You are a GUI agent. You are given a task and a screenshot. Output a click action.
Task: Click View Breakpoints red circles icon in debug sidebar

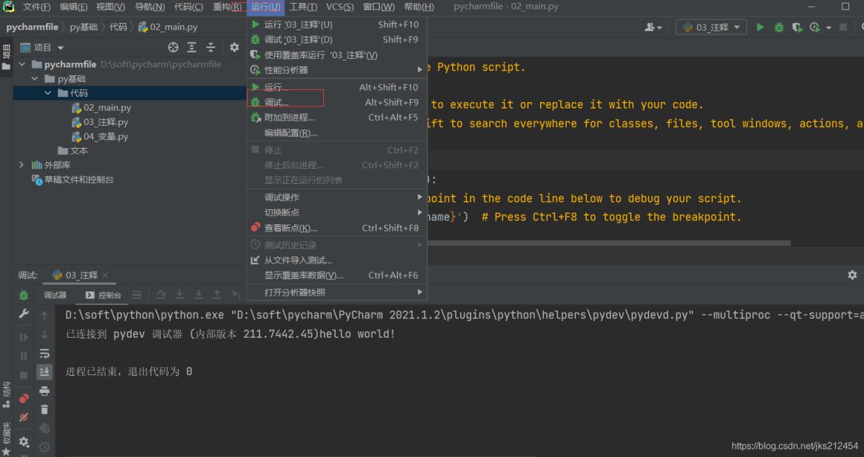24,398
